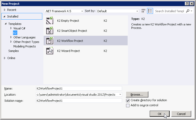Viewport: 196px width, 120px height.
Task: Switch to medium icons list view
Action: click(150, 11)
